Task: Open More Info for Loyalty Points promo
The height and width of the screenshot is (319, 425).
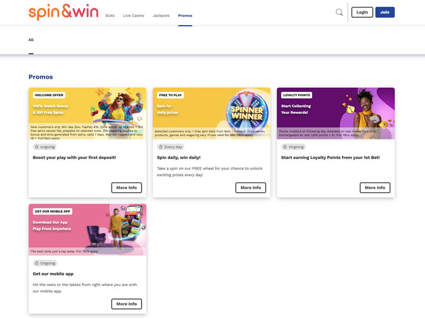Action: [x=375, y=188]
